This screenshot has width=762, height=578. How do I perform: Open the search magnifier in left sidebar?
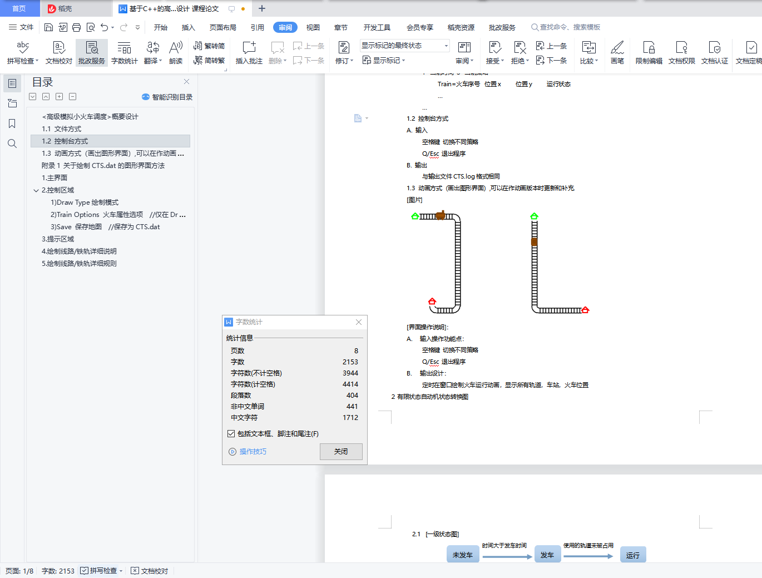(12, 144)
